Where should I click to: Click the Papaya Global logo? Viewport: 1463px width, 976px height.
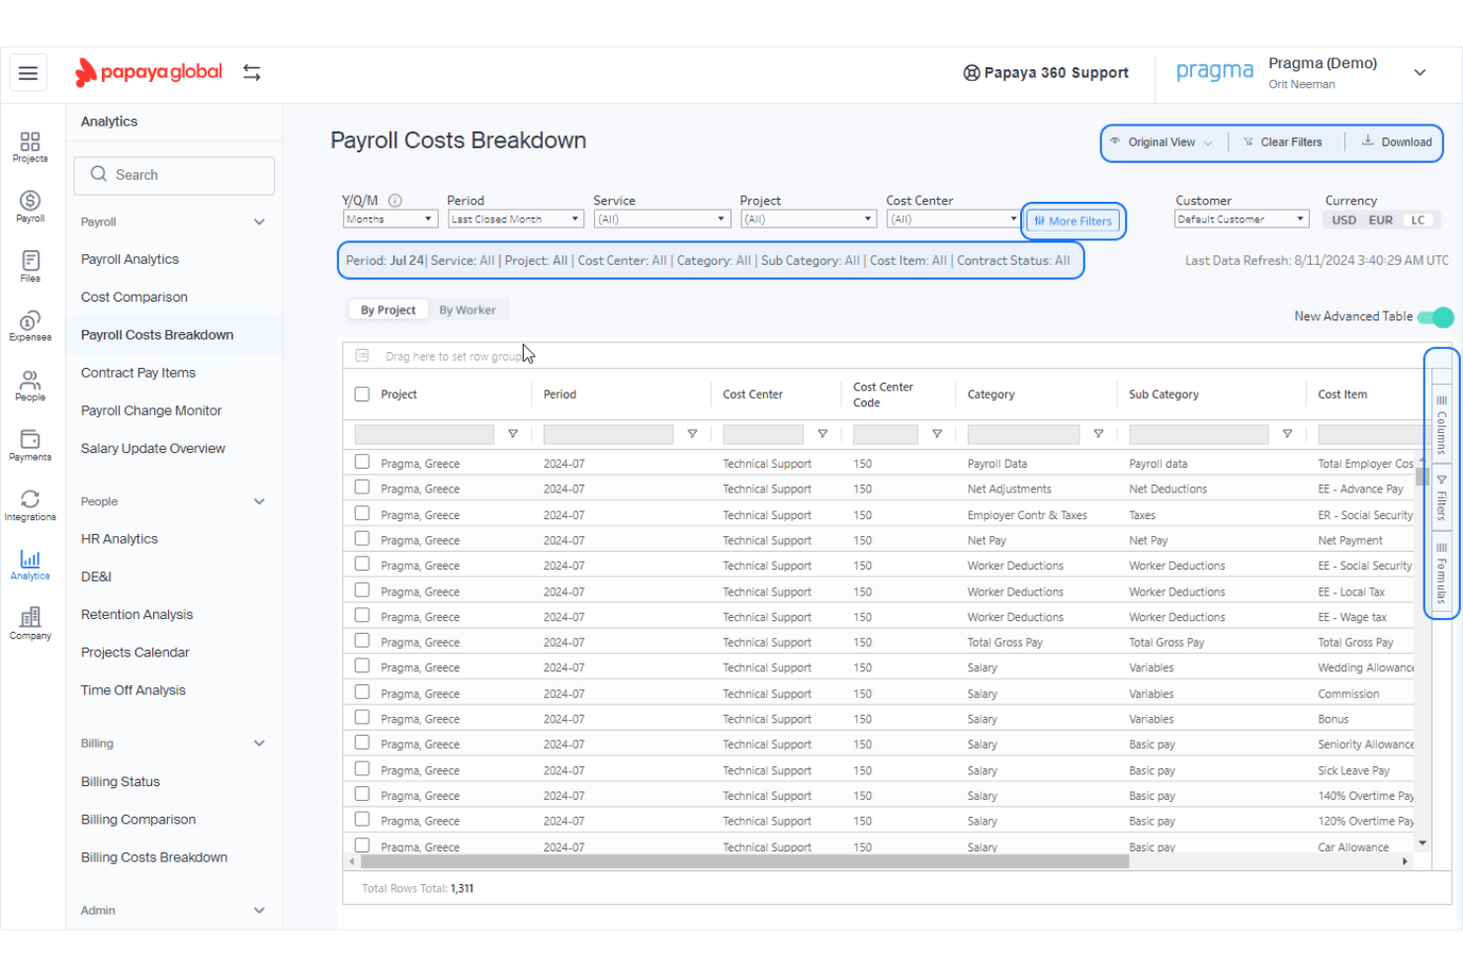pos(149,72)
